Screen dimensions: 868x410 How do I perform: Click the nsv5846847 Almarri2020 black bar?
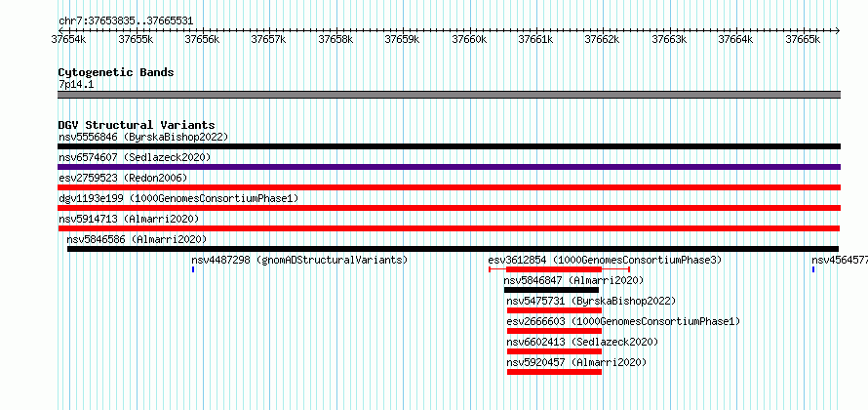tap(551, 290)
